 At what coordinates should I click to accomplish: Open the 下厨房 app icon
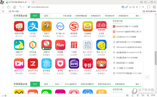74,45
